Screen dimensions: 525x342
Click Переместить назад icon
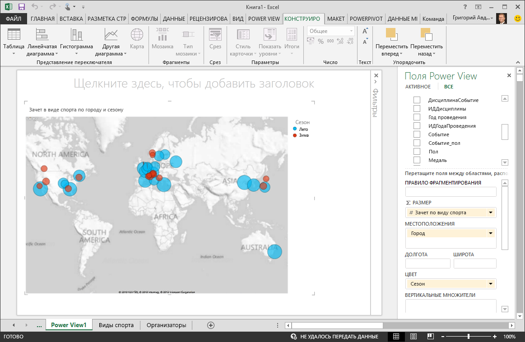[x=426, y=34]
